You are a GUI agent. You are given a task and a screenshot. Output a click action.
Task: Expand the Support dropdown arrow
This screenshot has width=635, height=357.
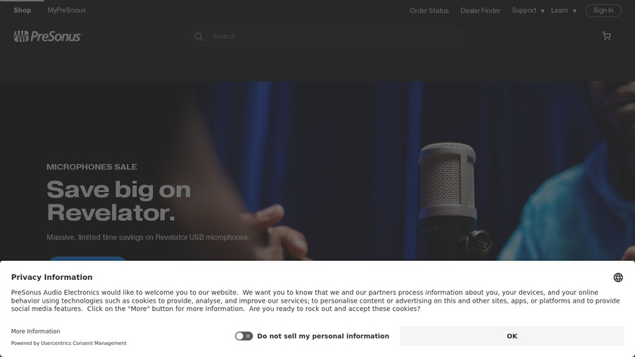coord(543,11)
